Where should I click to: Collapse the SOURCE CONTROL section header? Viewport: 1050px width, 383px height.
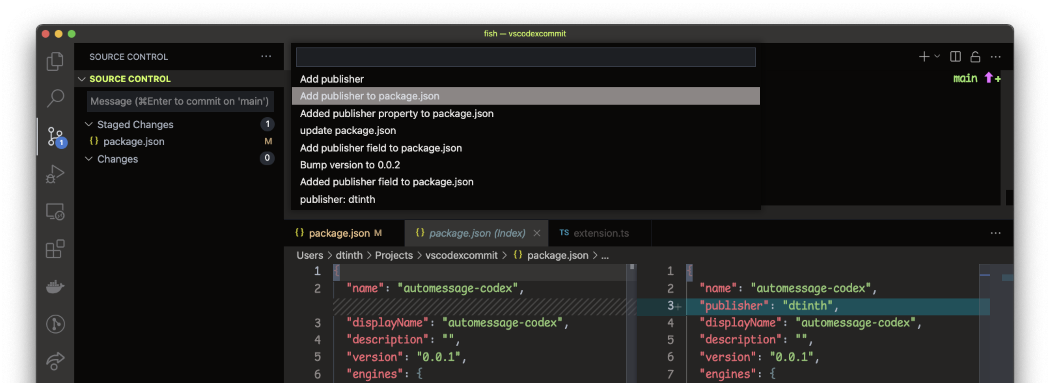(82, 79)
